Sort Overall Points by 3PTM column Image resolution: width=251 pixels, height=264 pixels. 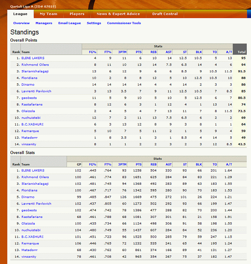click(122, 52)
